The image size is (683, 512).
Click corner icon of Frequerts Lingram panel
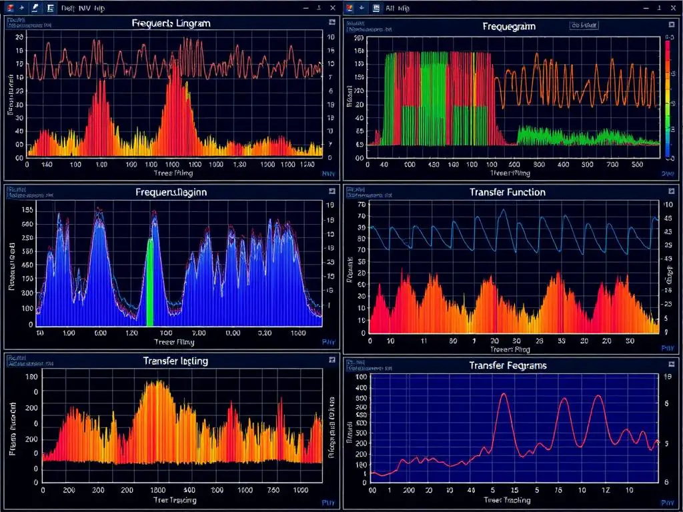click(331, 22)
